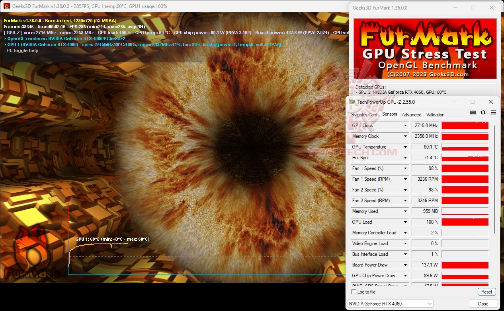The image size is (504, 311).
Task: Click the Close button in GPU-Z
Action: point(483,304)
